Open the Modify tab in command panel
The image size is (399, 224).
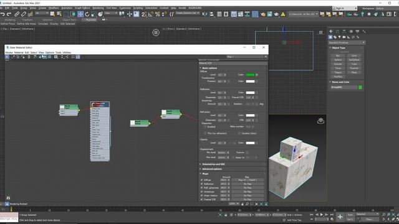click(x=337, y=31)
